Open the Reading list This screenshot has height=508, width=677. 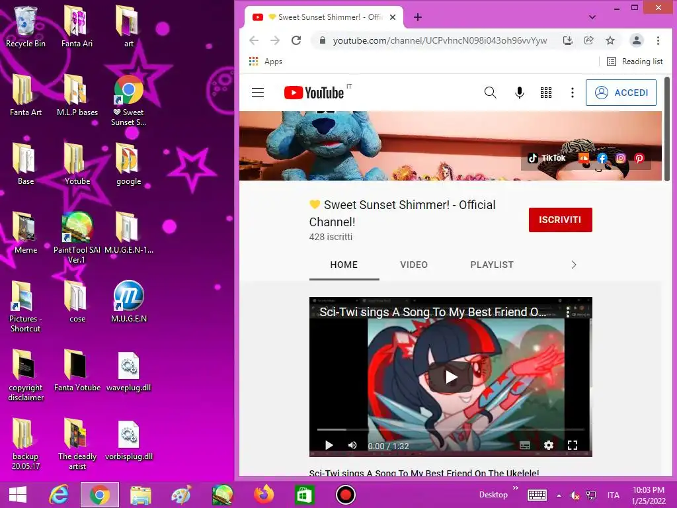pos(635,62)
